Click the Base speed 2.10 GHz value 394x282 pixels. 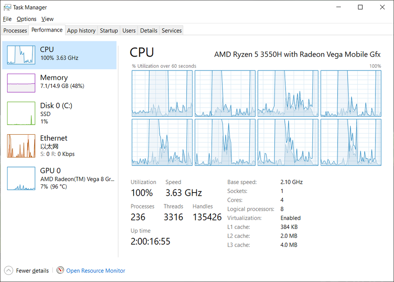tap(291, 182)
